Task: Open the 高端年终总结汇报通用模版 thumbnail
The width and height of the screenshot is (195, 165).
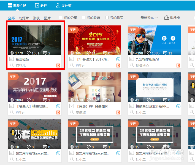Action: pos(35,87)
